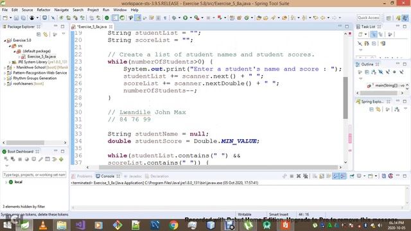Viewport: 411px width, 231px height.
Task: Open the Window menu
Action: [x=120, y=10]
